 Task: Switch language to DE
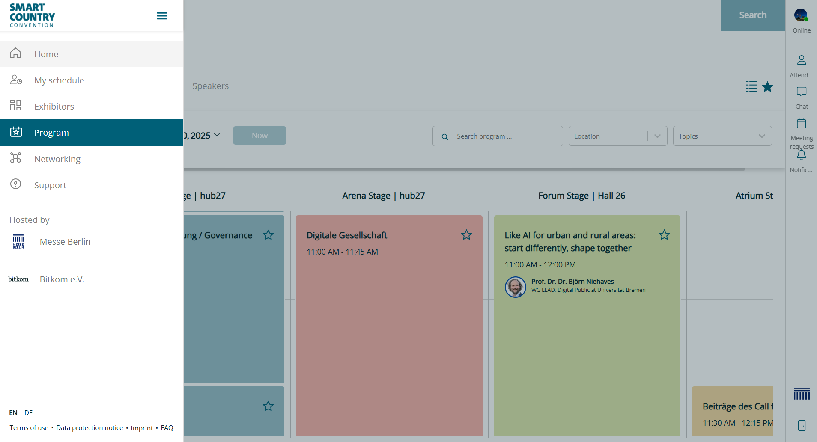(x=29, y=413)
